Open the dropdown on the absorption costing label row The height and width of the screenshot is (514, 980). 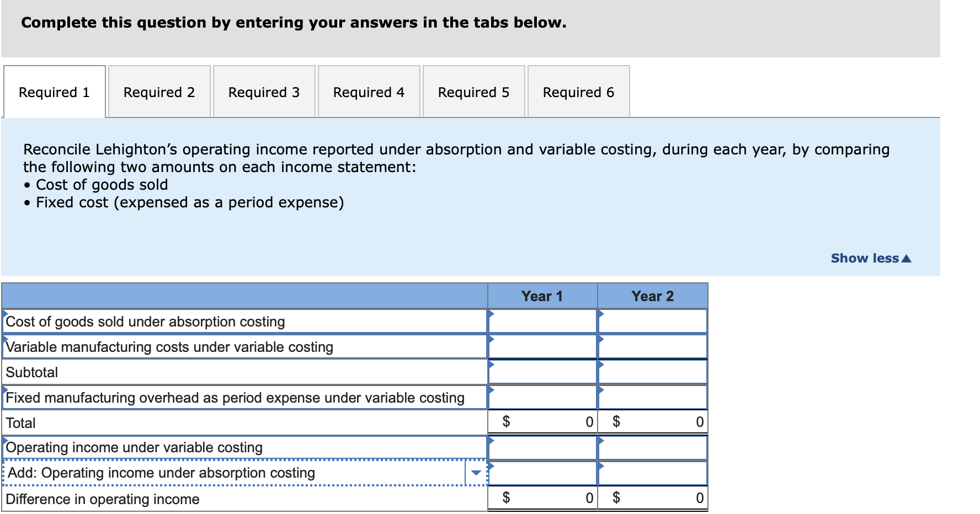coord(475,472)
